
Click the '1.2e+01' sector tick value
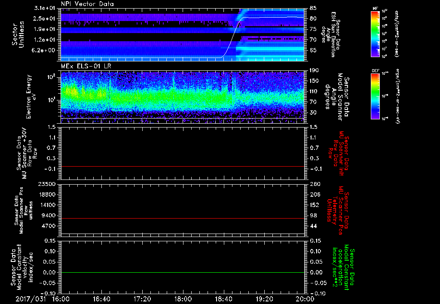click(x=45, y=40)
